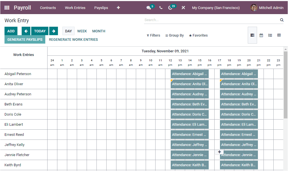Navigate to today using the TODAY button

coord(40,31)
